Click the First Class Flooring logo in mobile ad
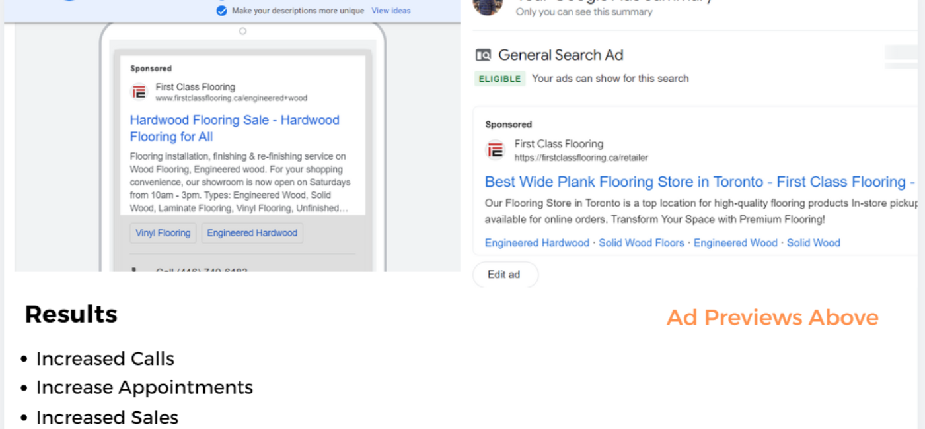 pyautogui.click(x=139, y=92)
